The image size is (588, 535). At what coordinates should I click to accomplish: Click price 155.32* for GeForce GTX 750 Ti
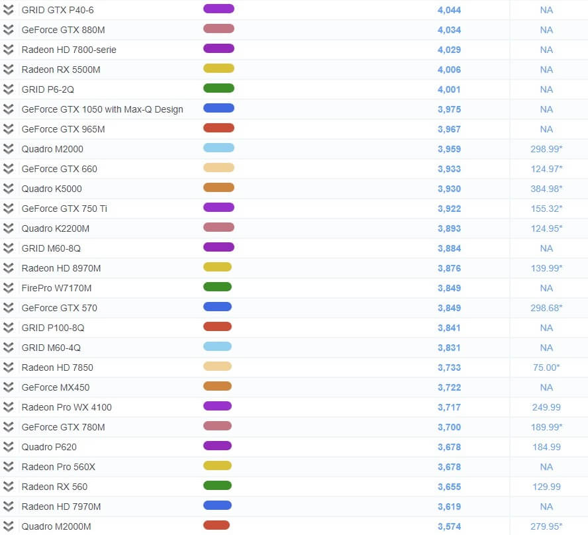(546, 209)
